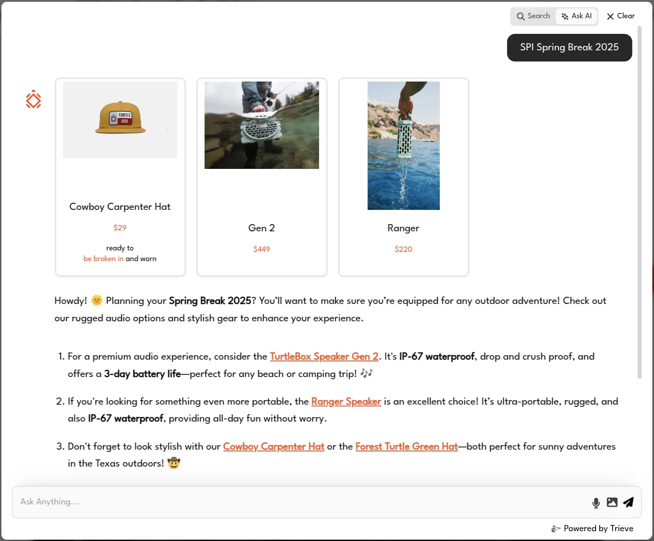Click the image upload icon
The image size is (654, 541).
[x=612, y=502]
